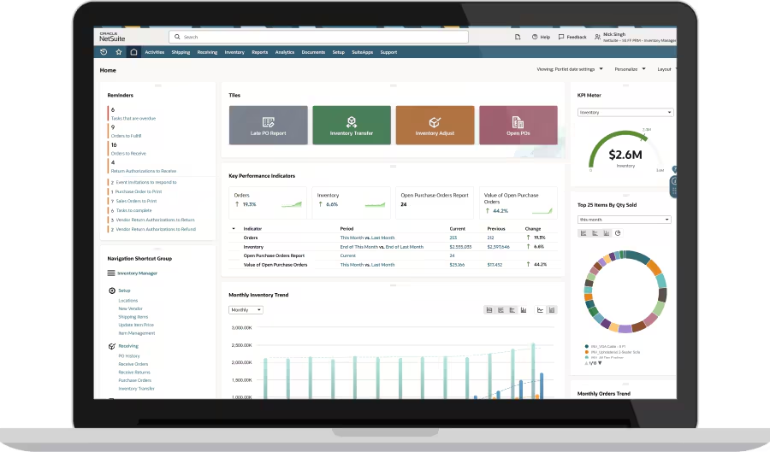Open the Inventory Transfer tile
The height and width of the screenshot is (452, 770).
pos(351,126)
